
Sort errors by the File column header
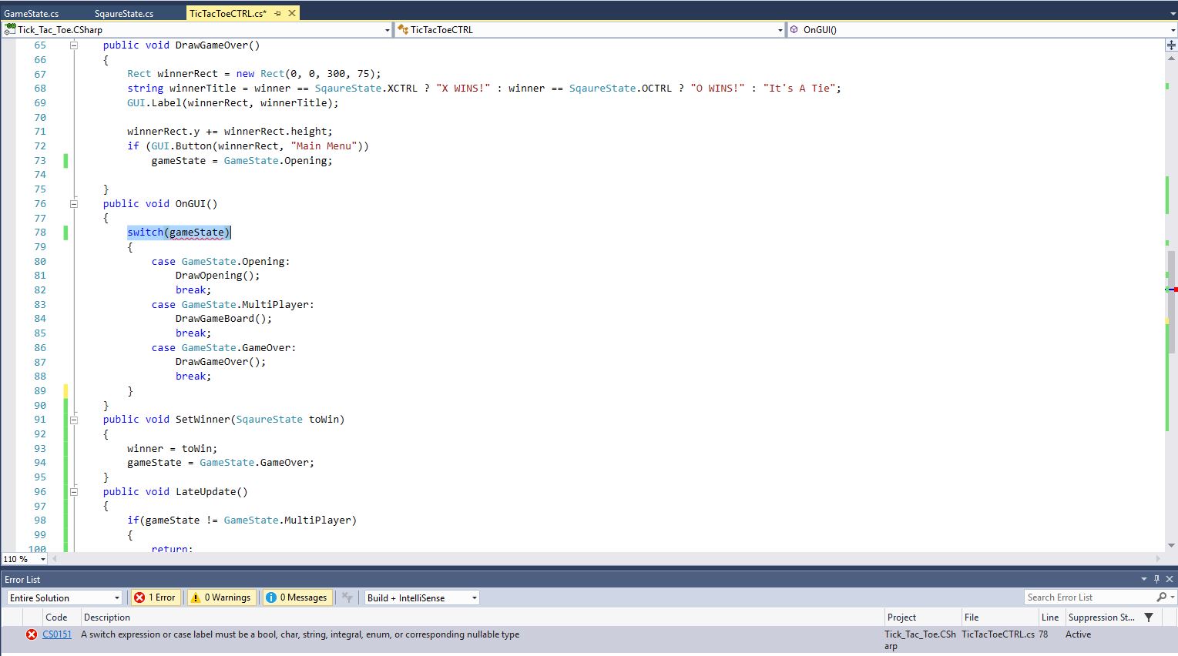(x=998, y=617)
